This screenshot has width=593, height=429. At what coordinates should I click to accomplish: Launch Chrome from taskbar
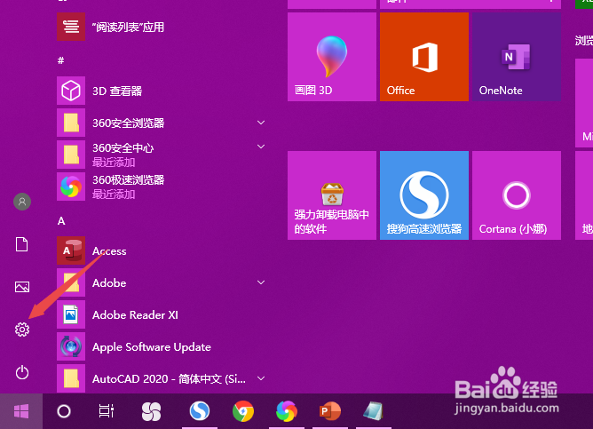click(x=243, y=411)
